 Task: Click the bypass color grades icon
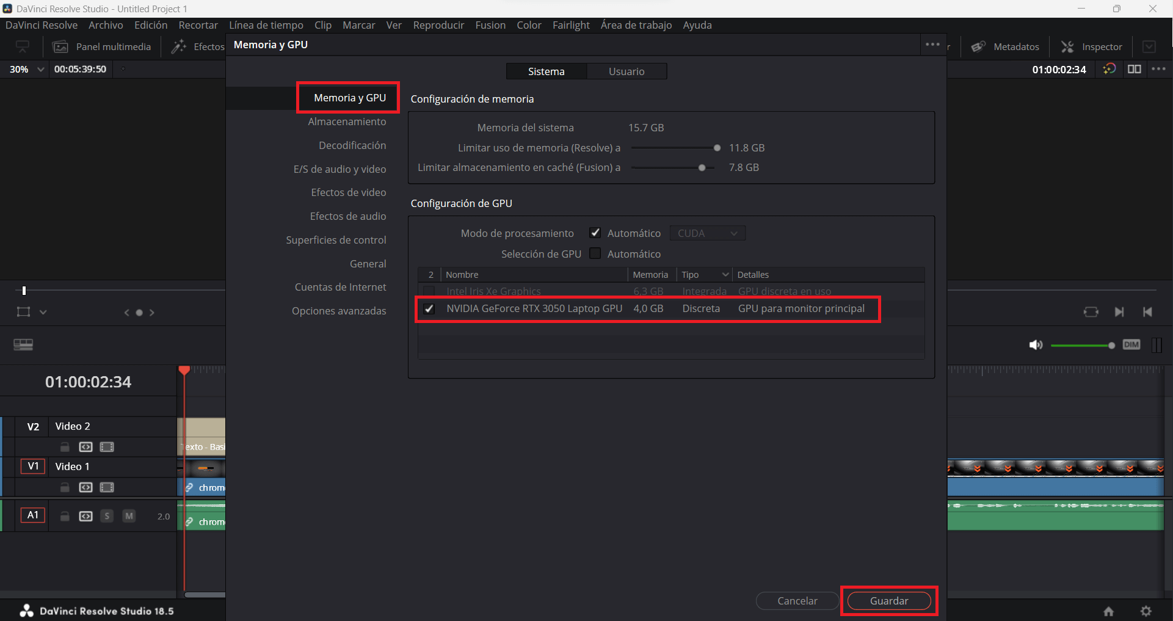click(x=1109, y=69)
